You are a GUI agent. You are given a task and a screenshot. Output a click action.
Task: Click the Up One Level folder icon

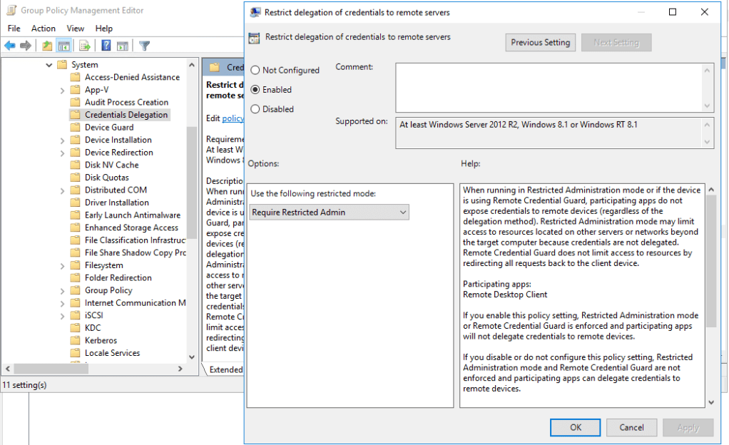pos(47,46)
